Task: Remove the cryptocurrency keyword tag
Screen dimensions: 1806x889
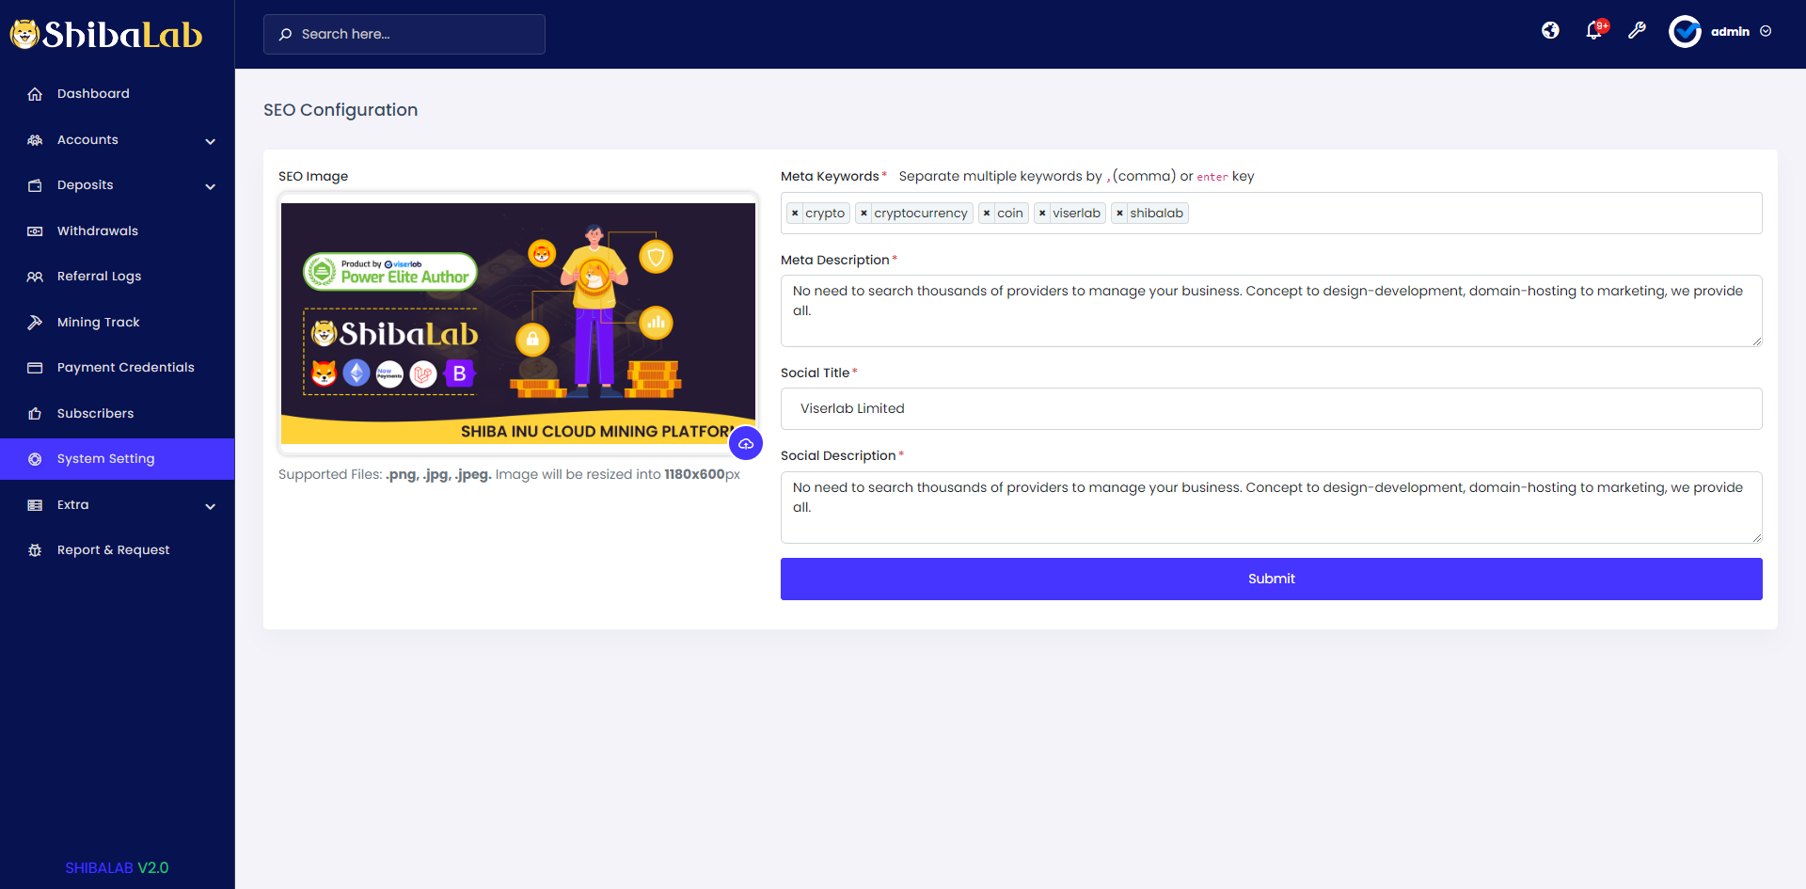Action: point(863,214)
